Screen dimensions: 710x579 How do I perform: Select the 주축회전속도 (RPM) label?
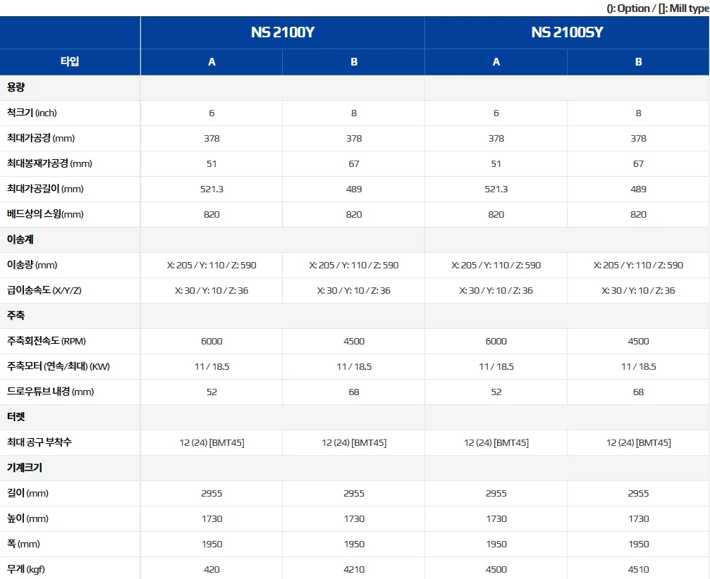(x=47, y=341)
